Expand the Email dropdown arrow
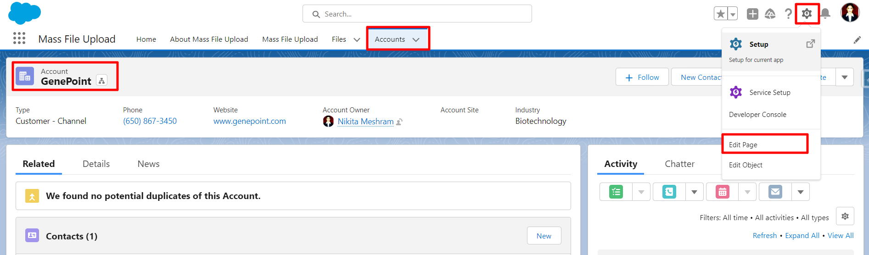This screenshot has height=255, width=869. pyautogui.click(x=801, y=192)
